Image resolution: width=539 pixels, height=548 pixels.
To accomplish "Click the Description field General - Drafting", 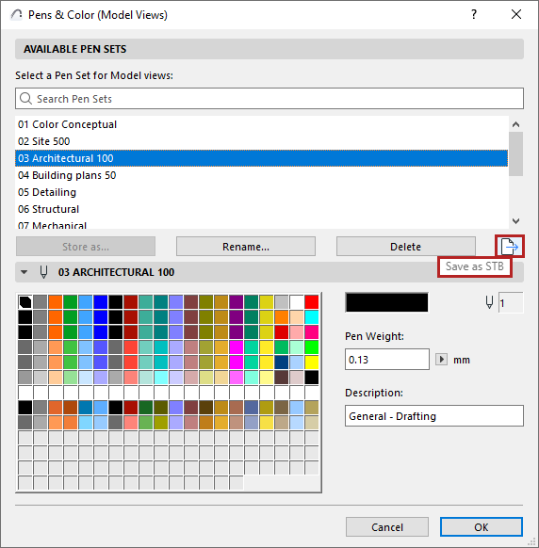I will [434, 416].
